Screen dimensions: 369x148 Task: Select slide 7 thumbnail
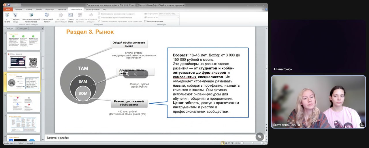[x=23, y=123]
